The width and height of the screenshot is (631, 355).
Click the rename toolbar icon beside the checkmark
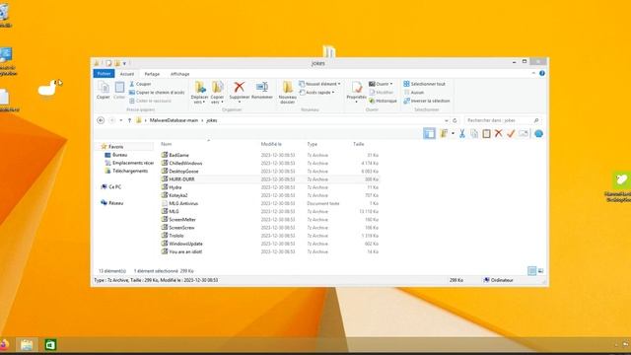(x=524, y=133)
